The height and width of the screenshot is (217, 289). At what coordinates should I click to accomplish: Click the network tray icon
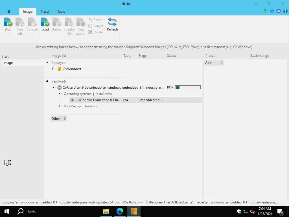point(246,211)
